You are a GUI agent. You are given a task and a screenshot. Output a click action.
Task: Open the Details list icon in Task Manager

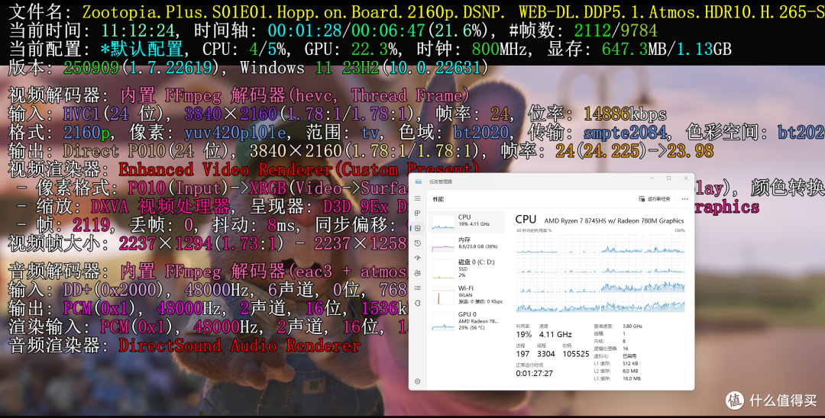coord(418,288)
